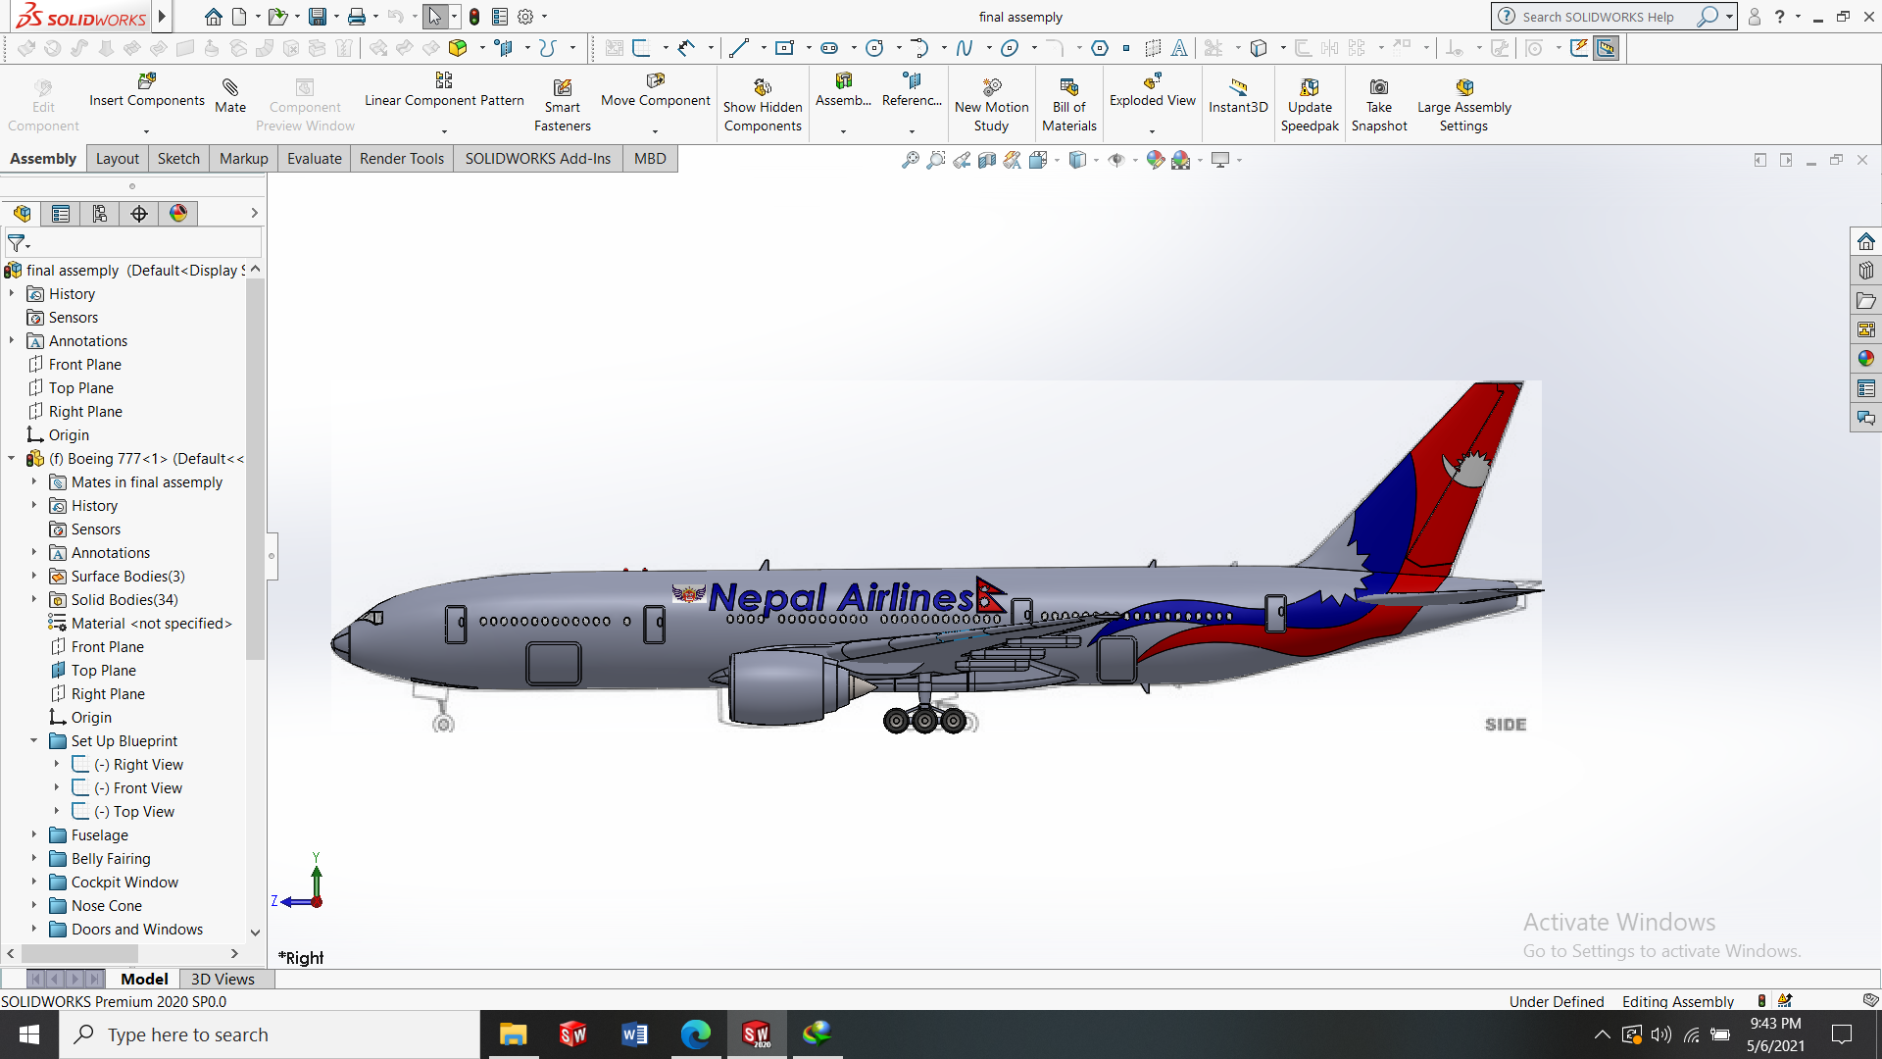The width and height of the screenshot is (1882, 1059).
Task: Open the Render Tools tab
Action: click(402, 159)
